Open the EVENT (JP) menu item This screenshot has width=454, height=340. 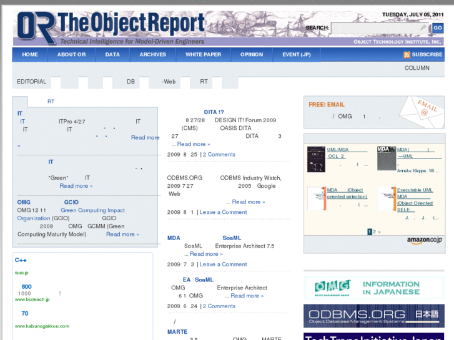[297, 55]
